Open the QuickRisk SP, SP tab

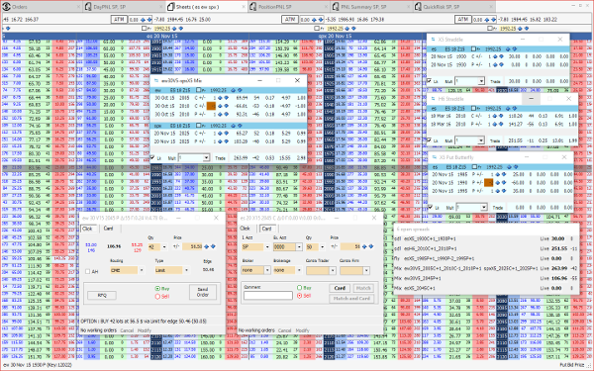pyautogui.click(x=453, y=7)
